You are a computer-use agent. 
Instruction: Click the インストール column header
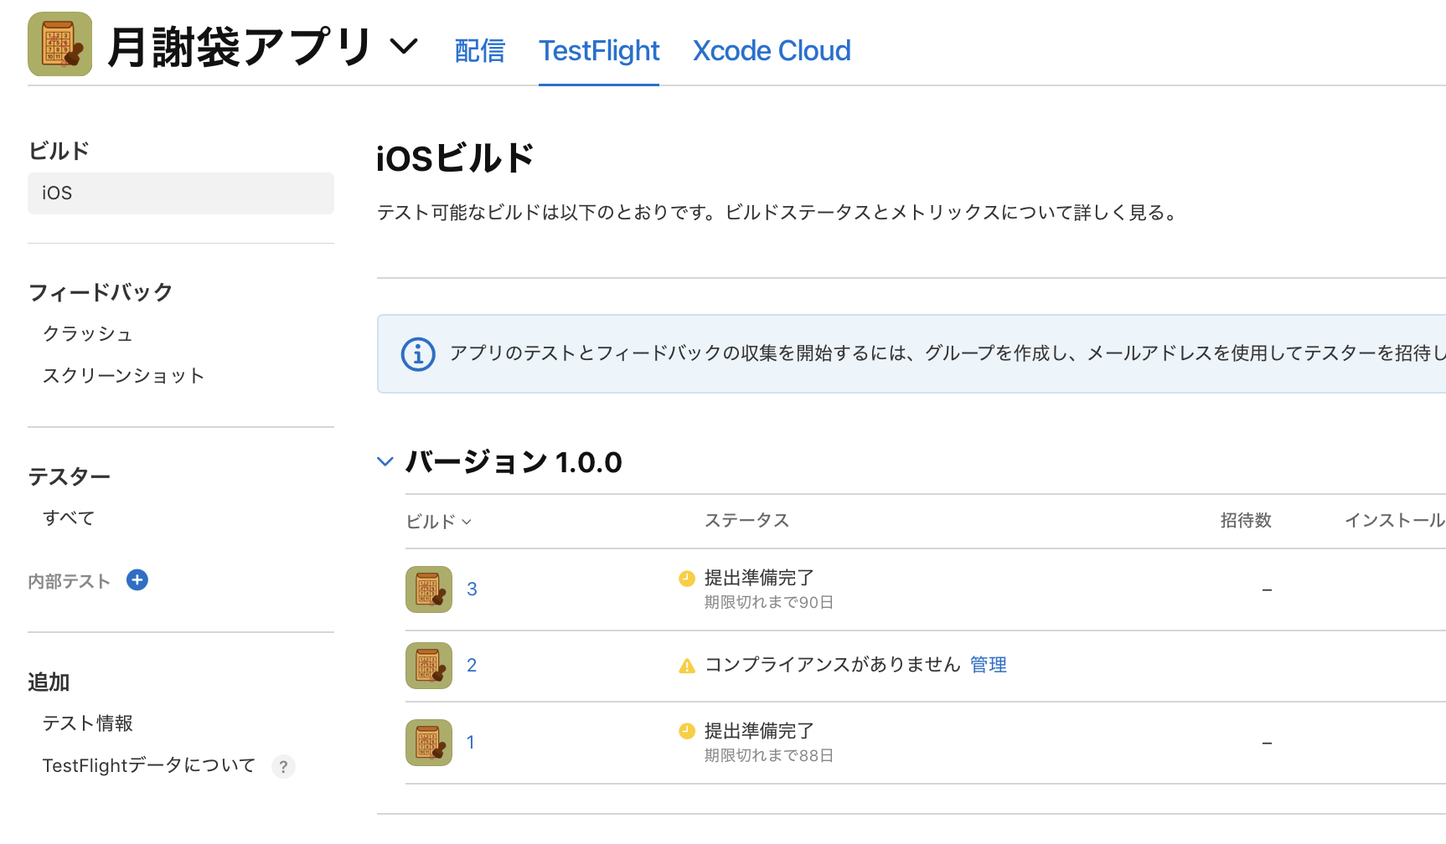pos(1395,521)
